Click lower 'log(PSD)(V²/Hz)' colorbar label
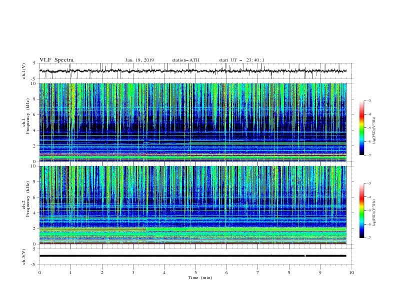The height and width of the screenshot is (306, 396). tap(374, 213)
